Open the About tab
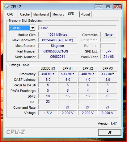127x142 pixels. tap(85, 14)
